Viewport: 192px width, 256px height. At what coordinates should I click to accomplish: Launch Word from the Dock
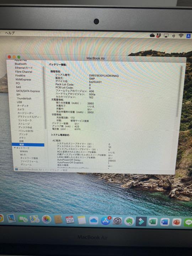pyautogui.click(x=165, y=222)
